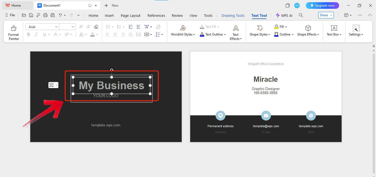Open the Text Effects menu
The width and height of the screenshot is (376, 177).
point(236,32)
